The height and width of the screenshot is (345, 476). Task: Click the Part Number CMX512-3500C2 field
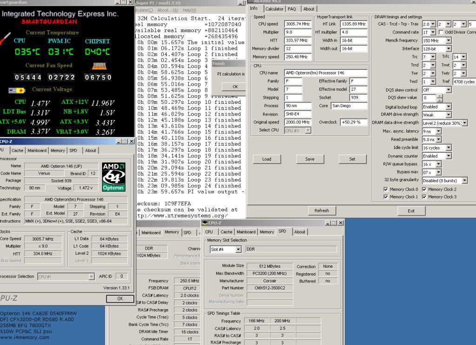270,288
